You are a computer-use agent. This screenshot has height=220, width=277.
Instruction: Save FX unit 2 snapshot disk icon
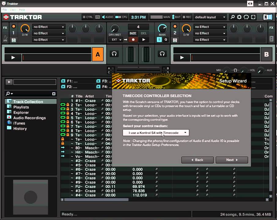[x=175, y=40]
